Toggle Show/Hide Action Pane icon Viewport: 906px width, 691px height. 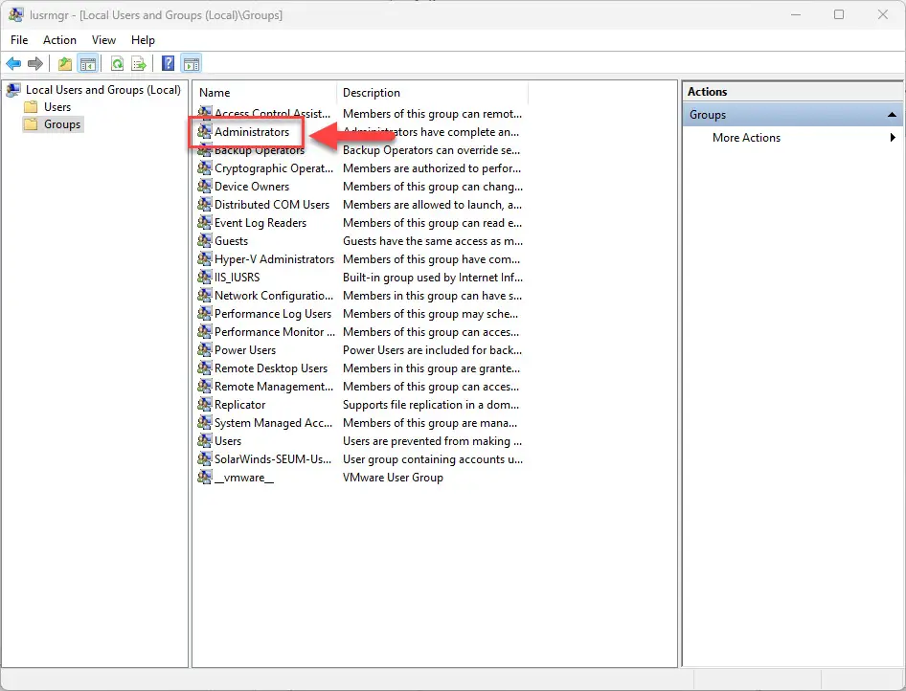(x=192, y=63)
